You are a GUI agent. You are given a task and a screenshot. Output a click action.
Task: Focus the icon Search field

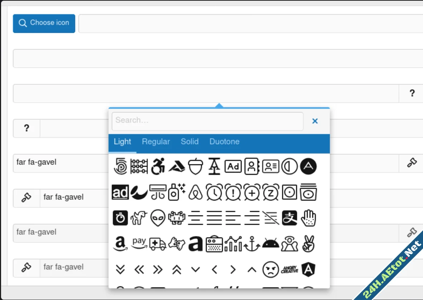(207, 121)
